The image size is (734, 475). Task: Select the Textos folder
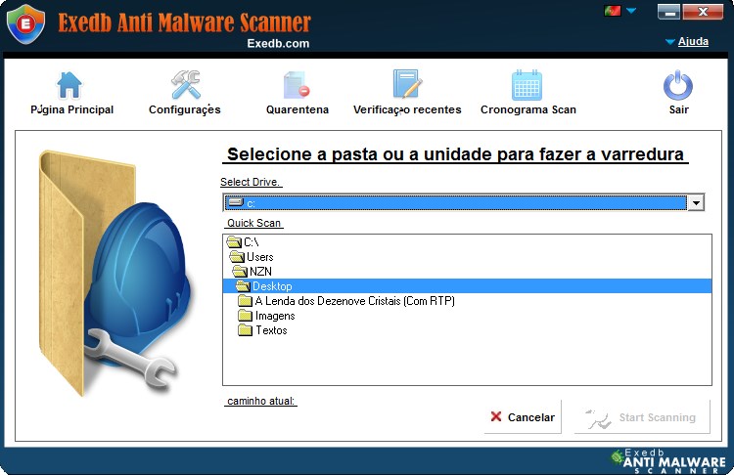tap(262, 330)
